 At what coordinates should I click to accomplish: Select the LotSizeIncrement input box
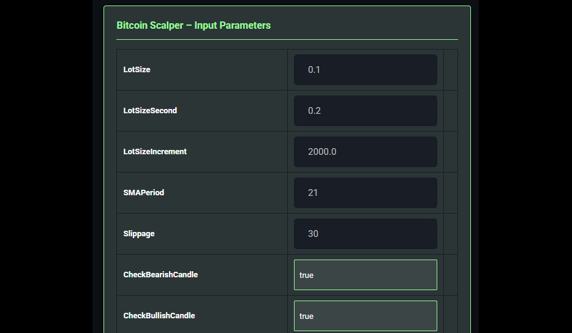[x=365, y=152]
